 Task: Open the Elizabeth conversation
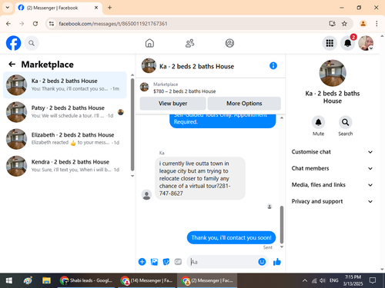coord(65,139)
